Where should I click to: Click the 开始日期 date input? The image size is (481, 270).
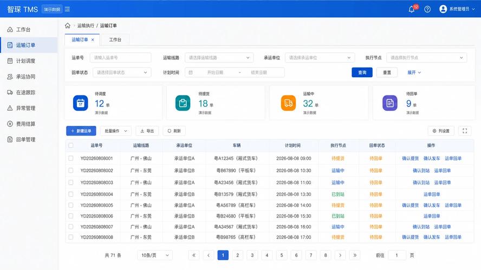coord(215,72)
